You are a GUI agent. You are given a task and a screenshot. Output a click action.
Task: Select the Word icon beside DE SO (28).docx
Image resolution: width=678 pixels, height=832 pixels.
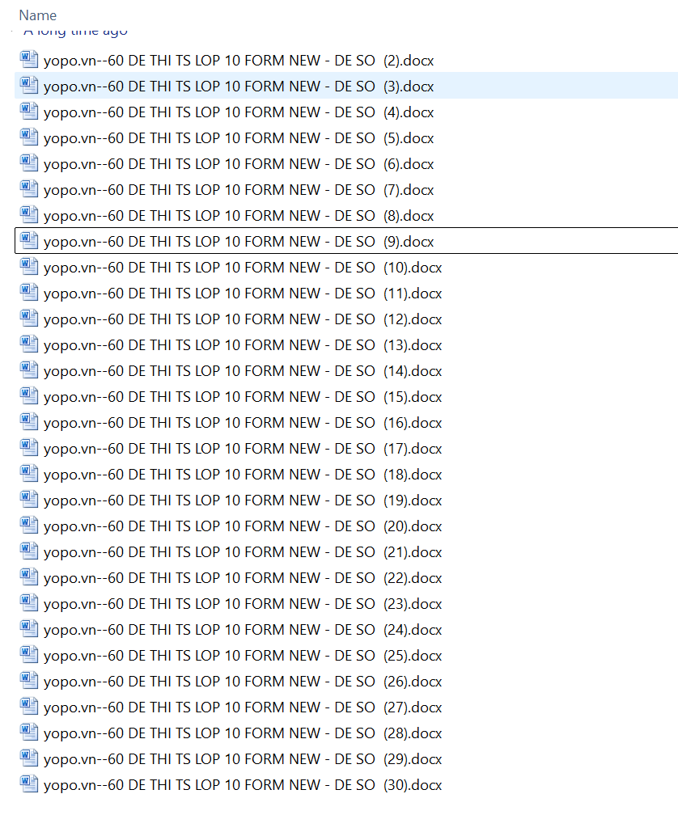tap(29, 733)
